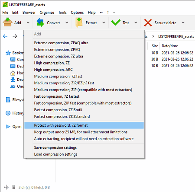Choose High compression, ARC

click(x=84, y=70)
